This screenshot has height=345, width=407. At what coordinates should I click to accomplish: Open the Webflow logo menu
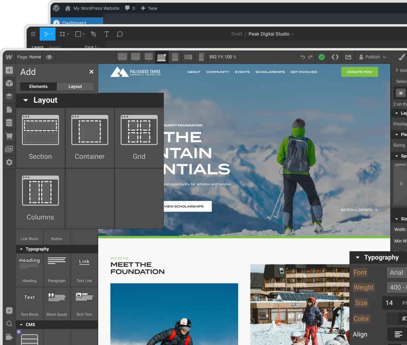click(x=9, y=57)
